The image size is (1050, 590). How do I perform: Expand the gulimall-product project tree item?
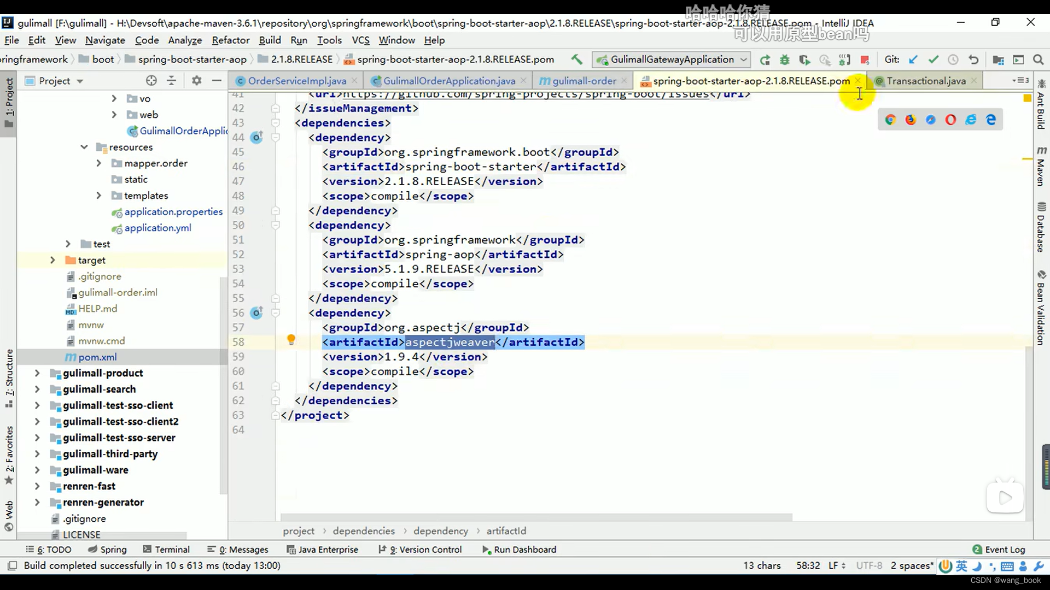click(38, 373)
